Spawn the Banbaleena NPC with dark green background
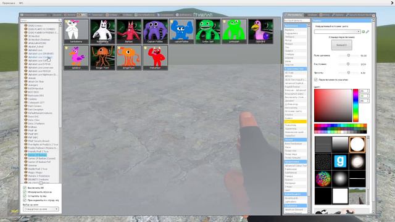This screenshot has width=395, height=222. pyautogui.click(x=103, y=31)
